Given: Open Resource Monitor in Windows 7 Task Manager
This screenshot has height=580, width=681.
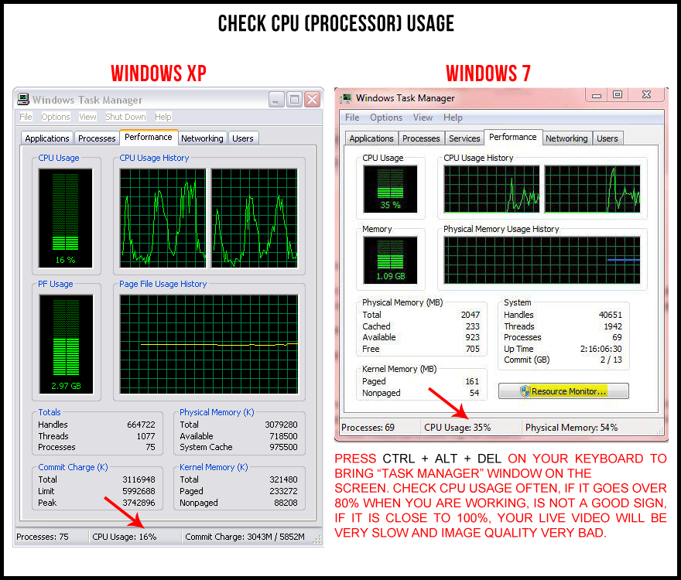Looking at the screenshot, I should pos(563,391).
